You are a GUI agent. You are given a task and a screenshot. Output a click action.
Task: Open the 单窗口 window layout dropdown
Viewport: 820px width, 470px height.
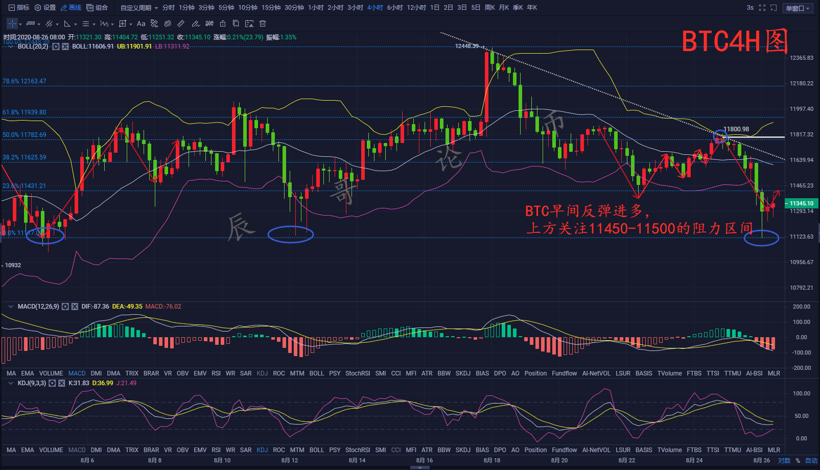click(798, 8)
